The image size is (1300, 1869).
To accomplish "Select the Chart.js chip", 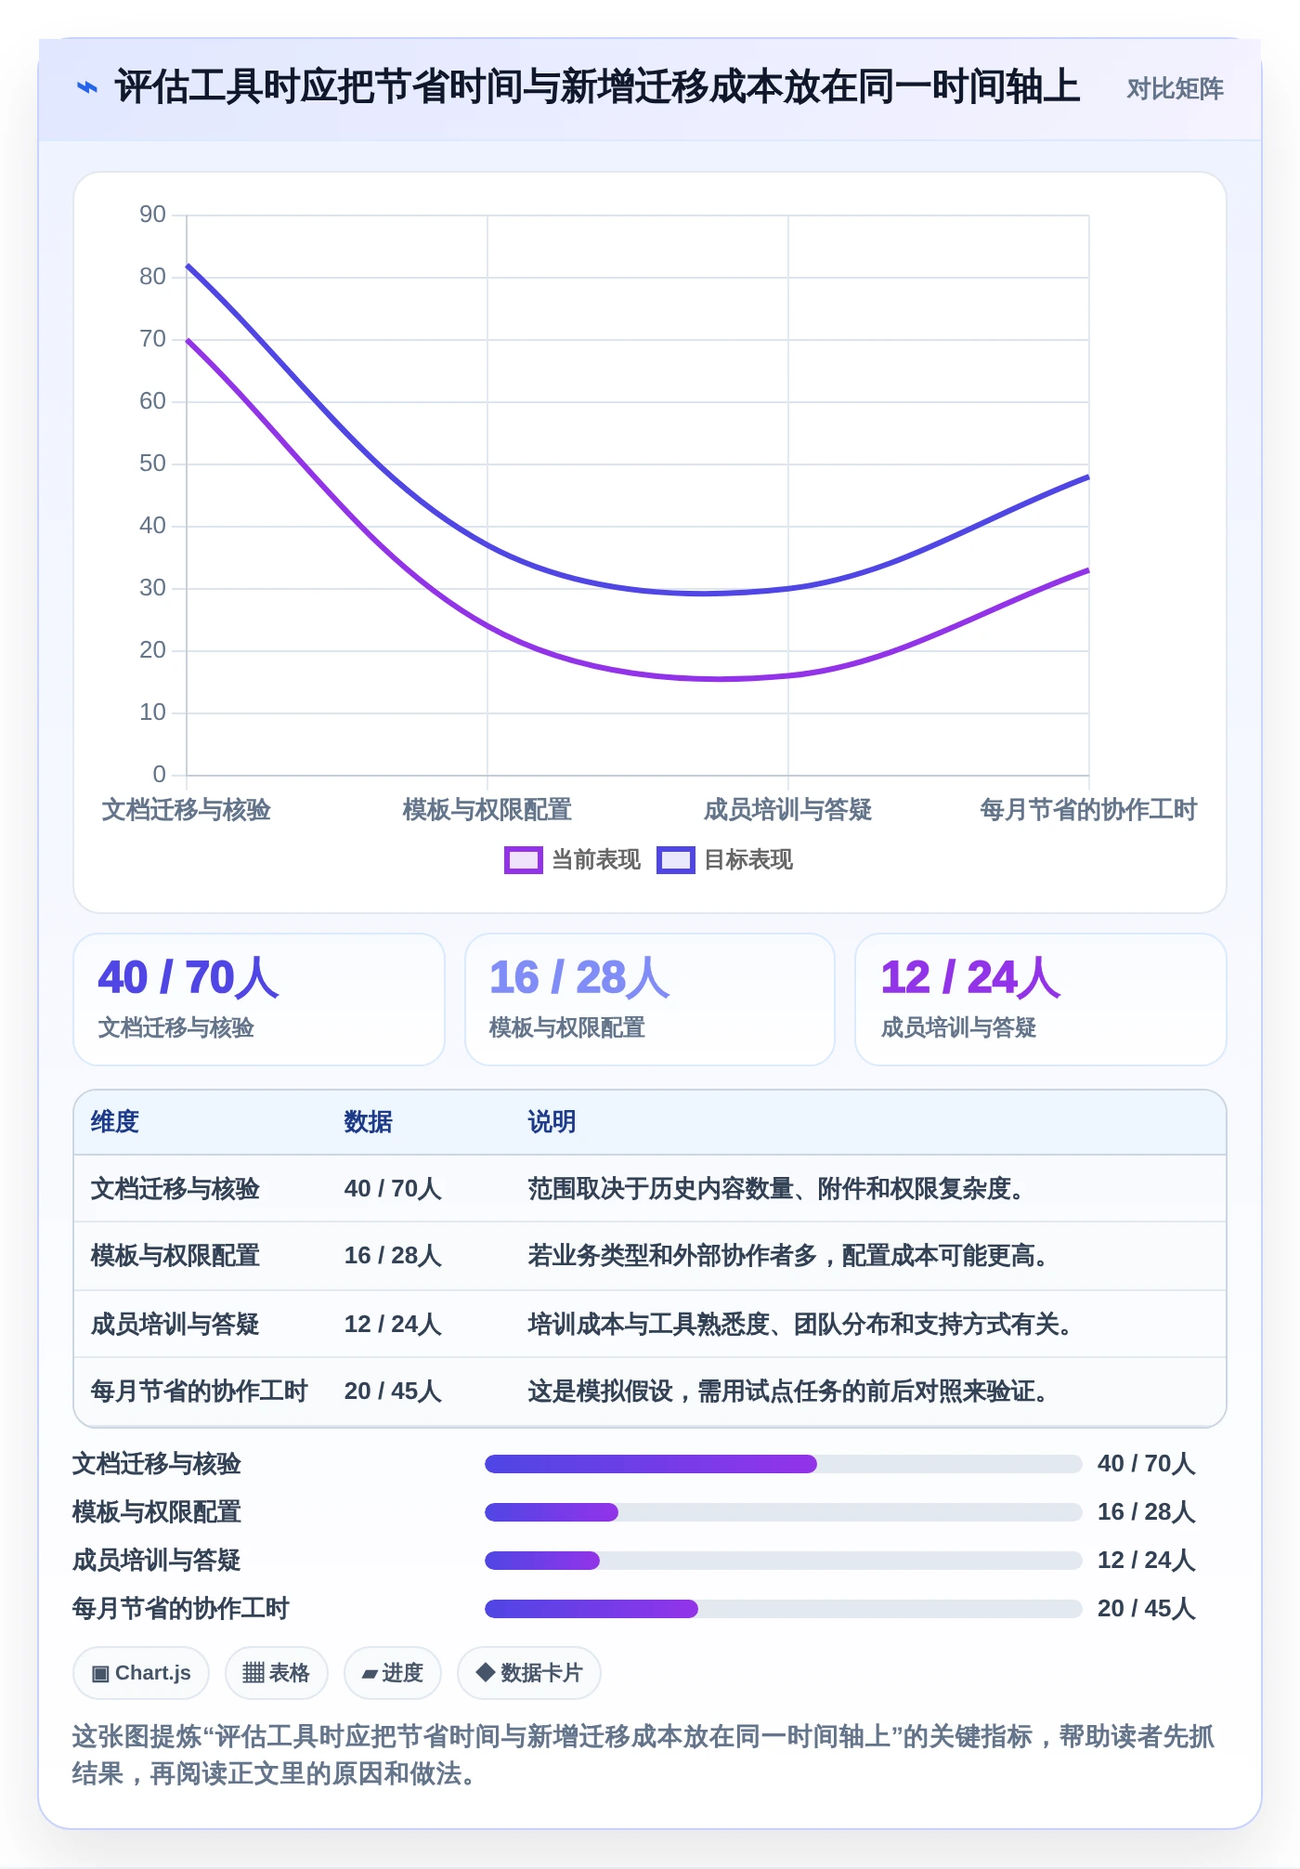I will pyautogui.click(x=141, y=1673).
